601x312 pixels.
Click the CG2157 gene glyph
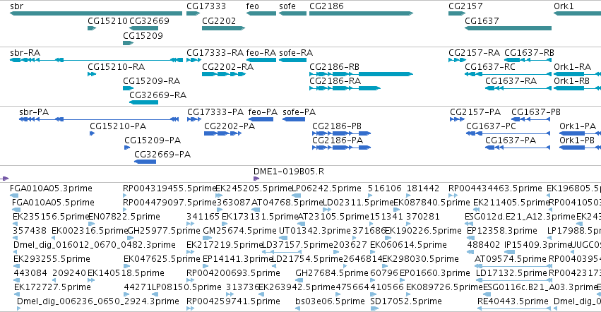pos(457,13)
